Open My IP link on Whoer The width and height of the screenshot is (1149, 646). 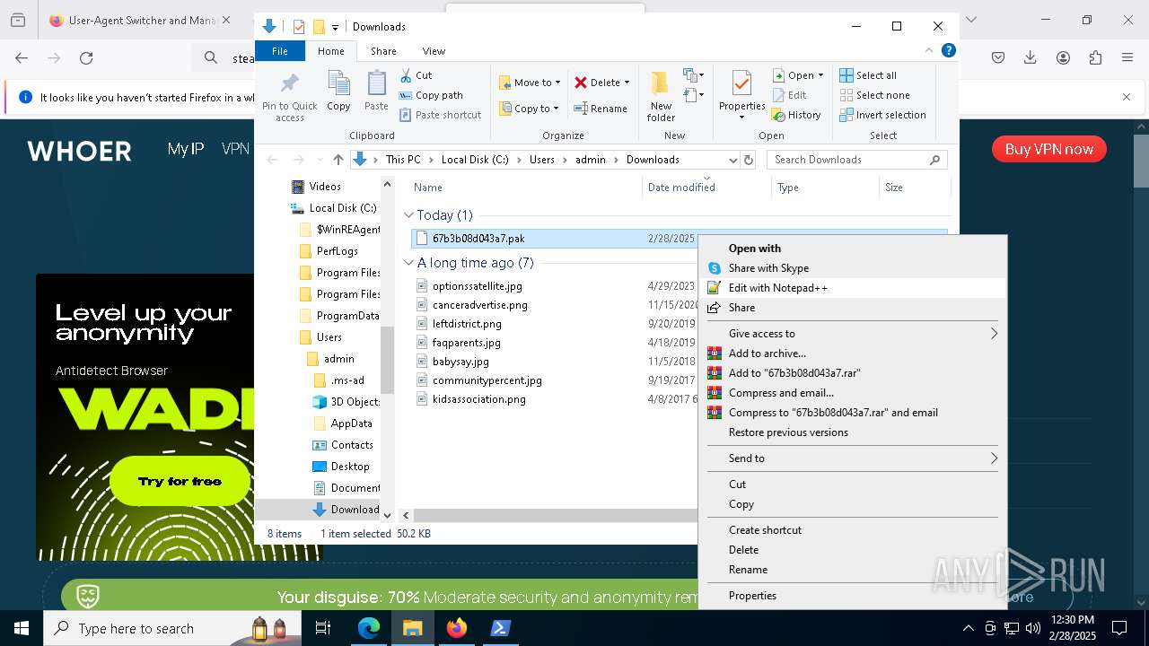pyautogui.click(x=186, y=149)
